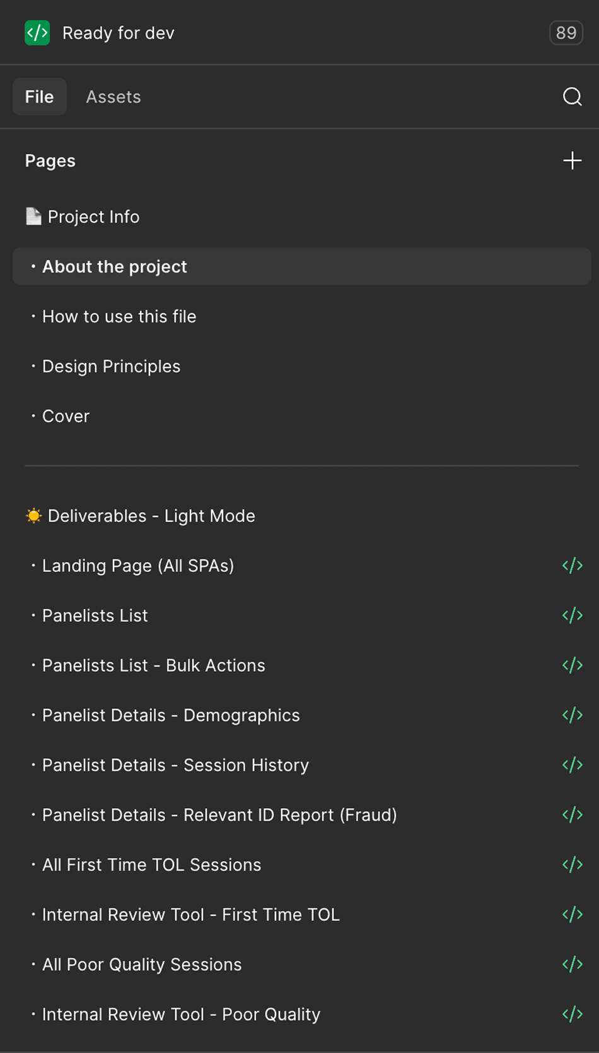Click dev-ready icon beside Panelists List - Bulk Actions
The height and width of the screenshot is (1053, 599).
[x=572, y=665]
